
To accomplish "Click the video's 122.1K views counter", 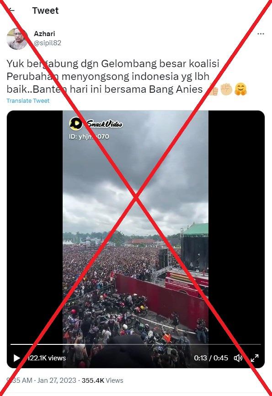I will coord(46,358).
